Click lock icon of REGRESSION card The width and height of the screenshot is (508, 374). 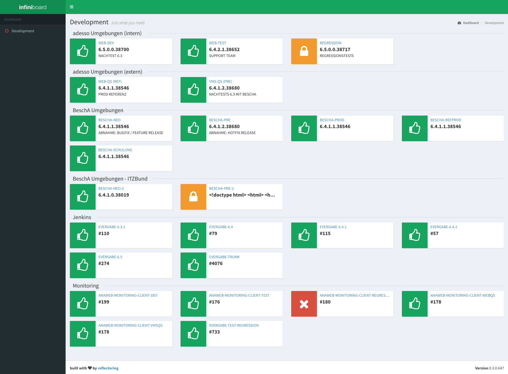tap(304, 51)
